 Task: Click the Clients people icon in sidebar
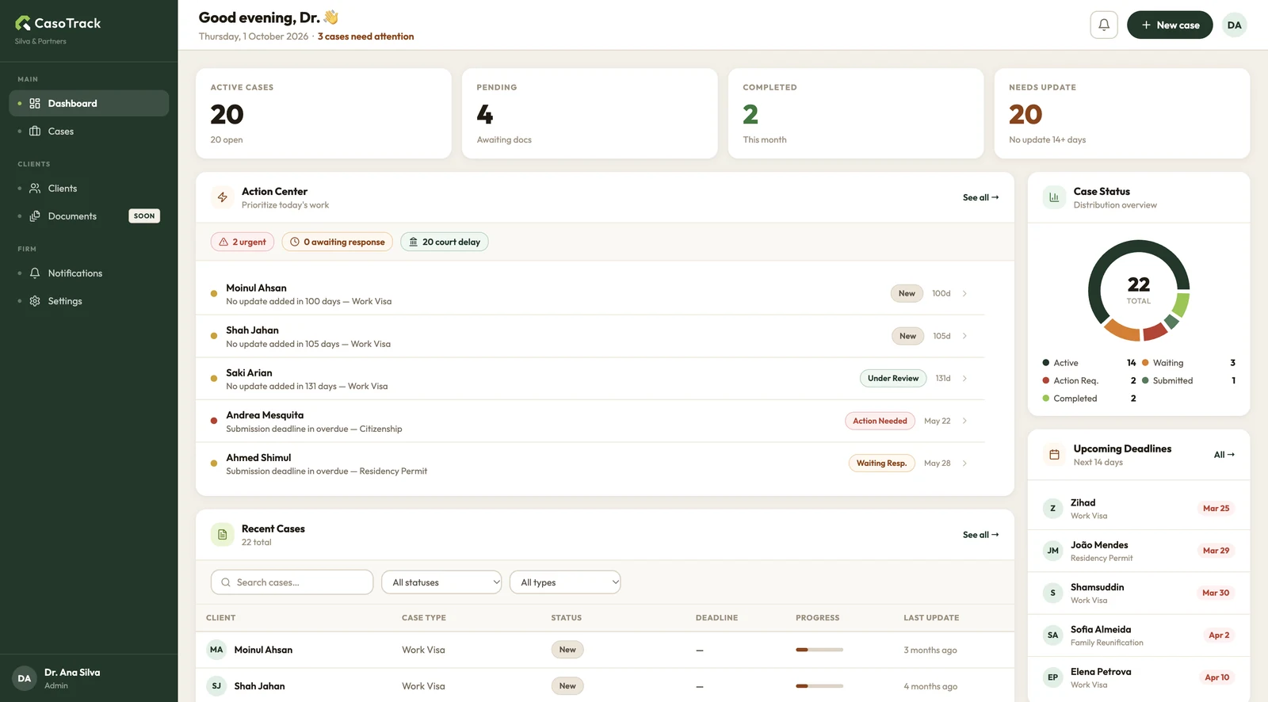[x=35, y=189]
